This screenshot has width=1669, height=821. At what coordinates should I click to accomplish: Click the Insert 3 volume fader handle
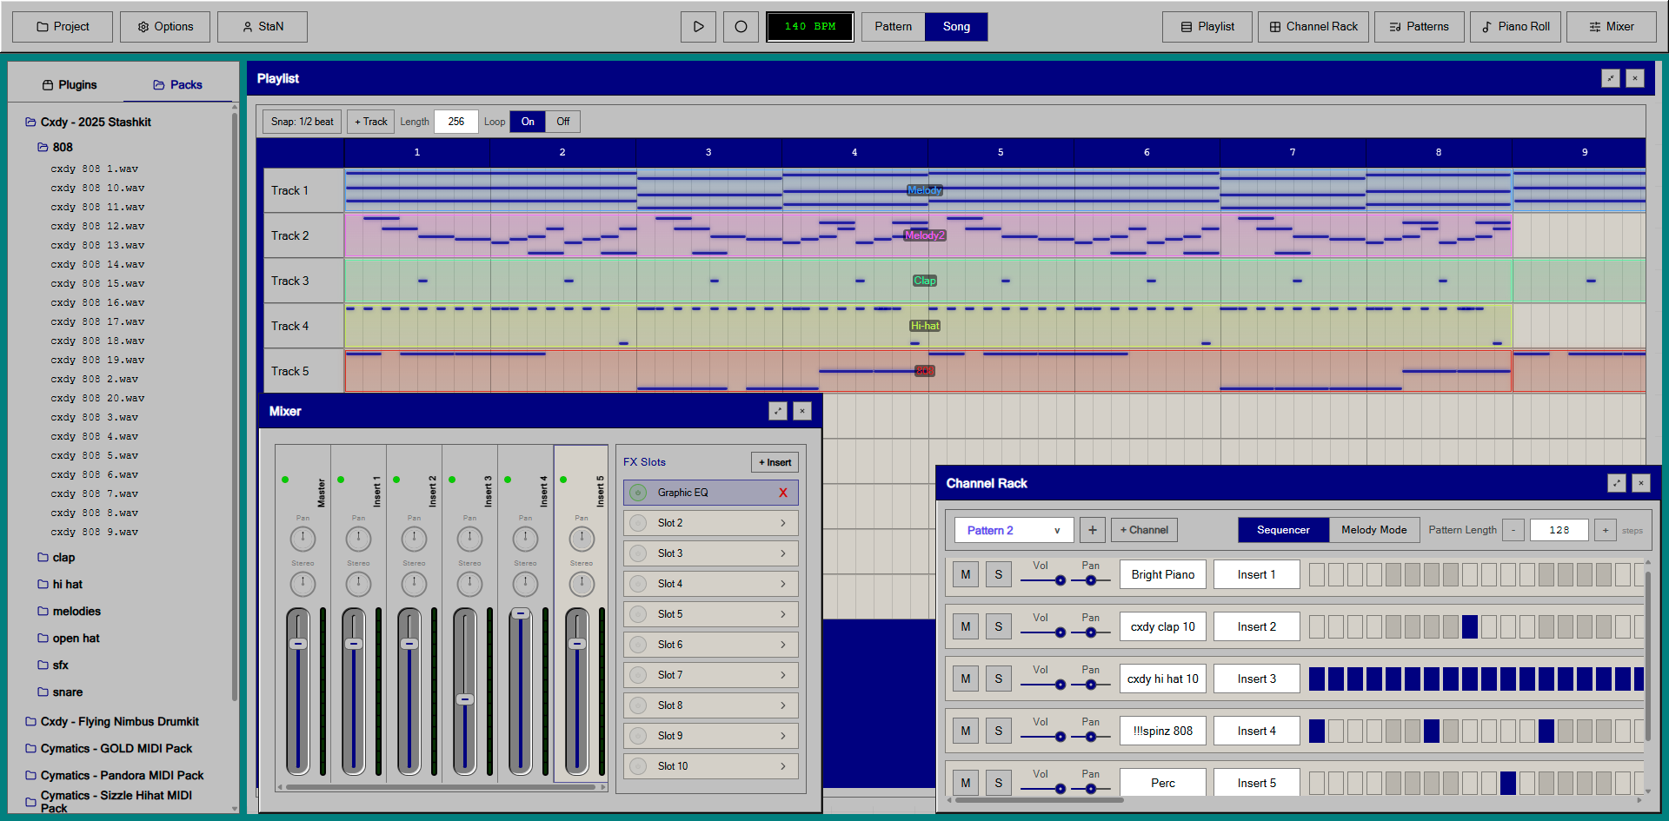[x=465, y=699]
